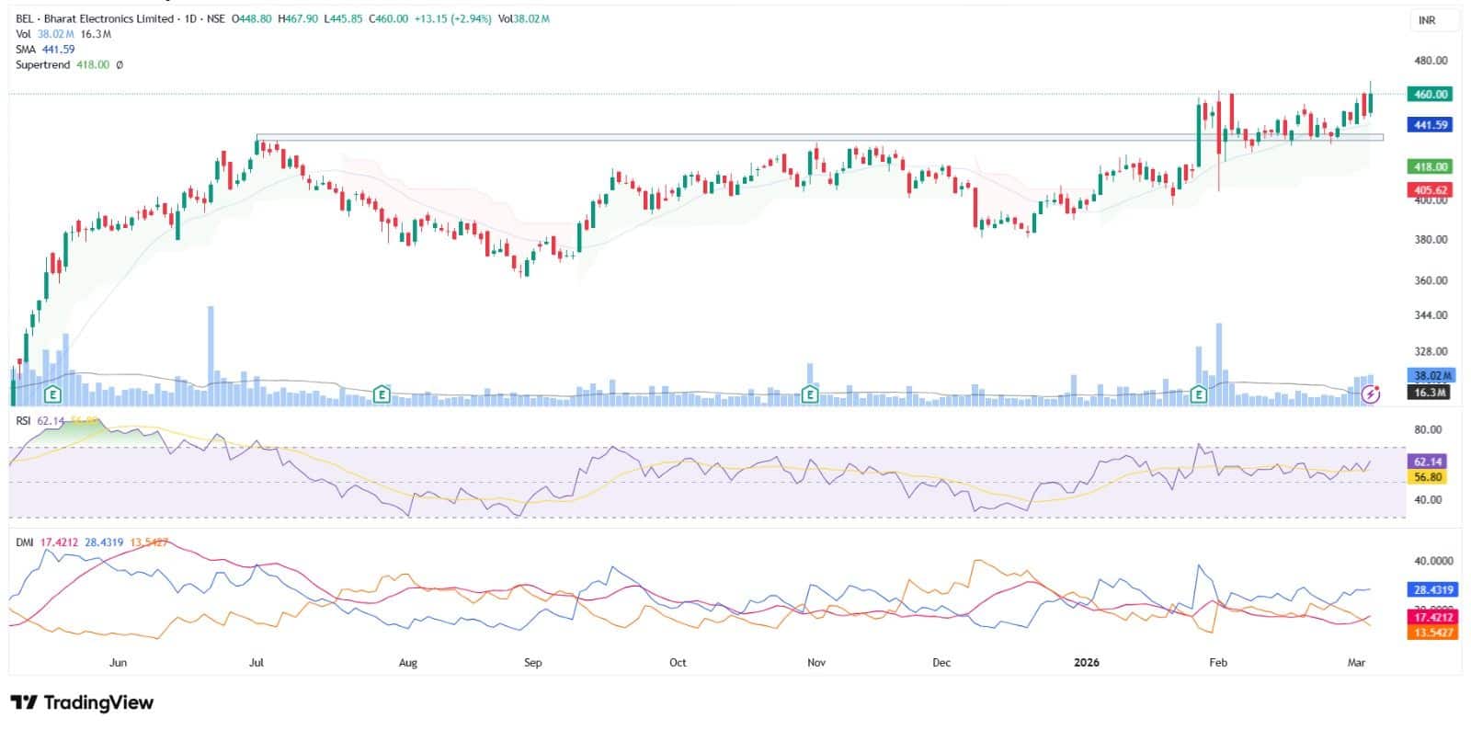The width and height of the screenshot is (1471, 730).
Task: Click the green 418.00 Supertrend axis label
Action: tap(1431, 167)
